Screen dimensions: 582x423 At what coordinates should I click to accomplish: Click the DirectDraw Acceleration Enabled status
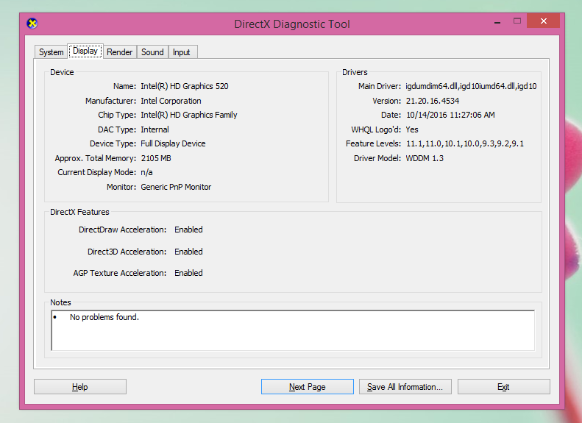[188, 230]
